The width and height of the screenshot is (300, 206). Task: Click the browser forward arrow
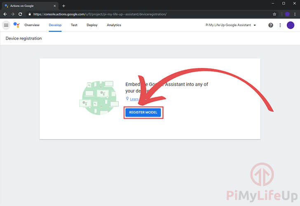(x=13, y=14)
